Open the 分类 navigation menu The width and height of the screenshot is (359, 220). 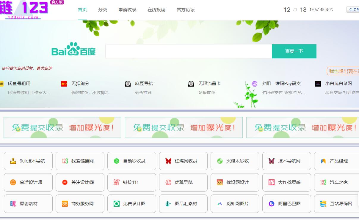[x=103, y=10]
